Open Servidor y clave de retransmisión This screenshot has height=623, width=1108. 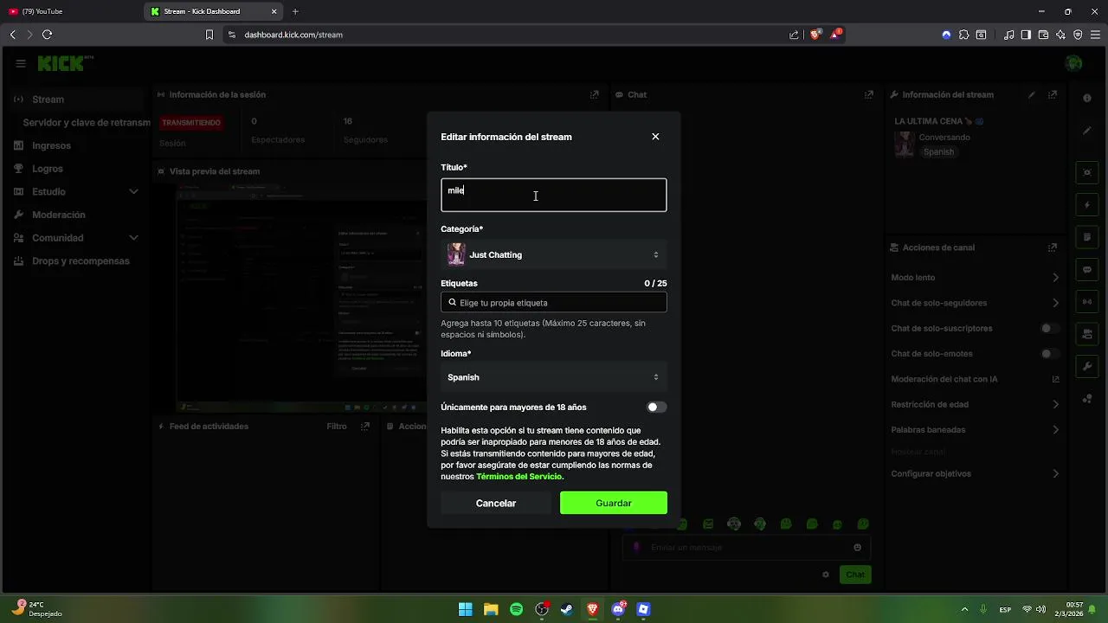87,123
